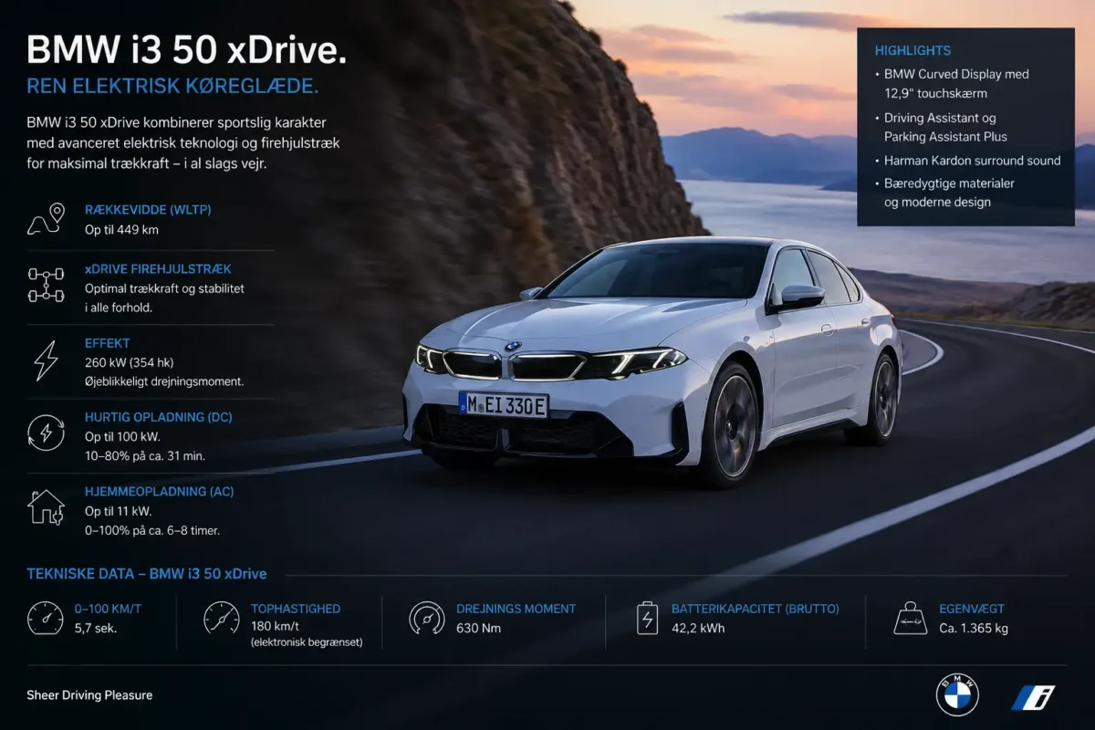Click the home charging house icon
Viewport: 1095px width, 730px height.
click(x=46, y=507)
